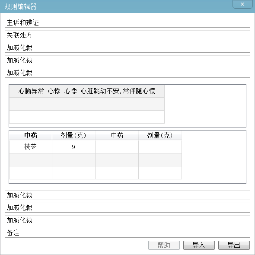Viewport: 255px width, 255px height.
Task: Expand the 加减化裁 header directly above 备注
Action: click(127, 220)
